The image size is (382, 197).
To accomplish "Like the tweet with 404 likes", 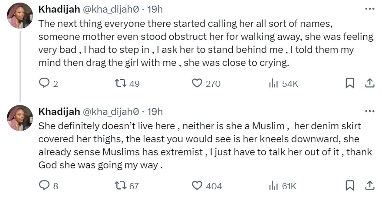I will pyautogui.click(x=198, y=186).
